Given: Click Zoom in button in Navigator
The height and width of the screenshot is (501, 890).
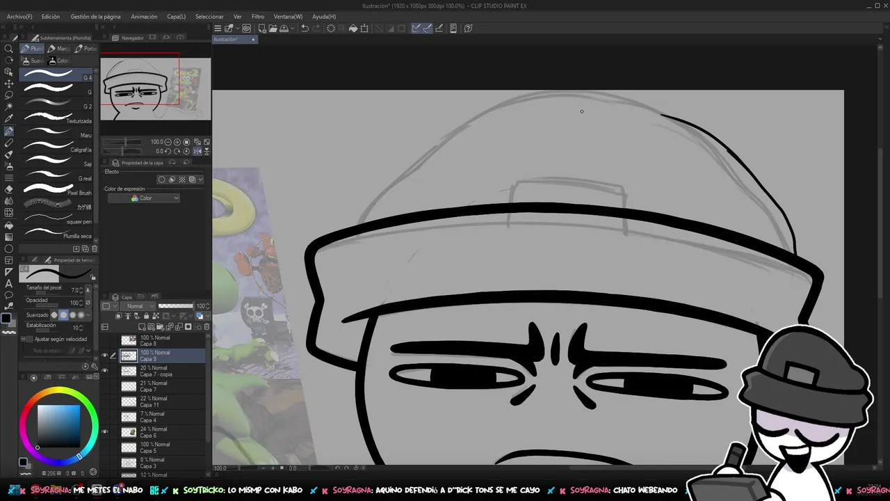Looking at the screenshot, I should click(177, 142).
